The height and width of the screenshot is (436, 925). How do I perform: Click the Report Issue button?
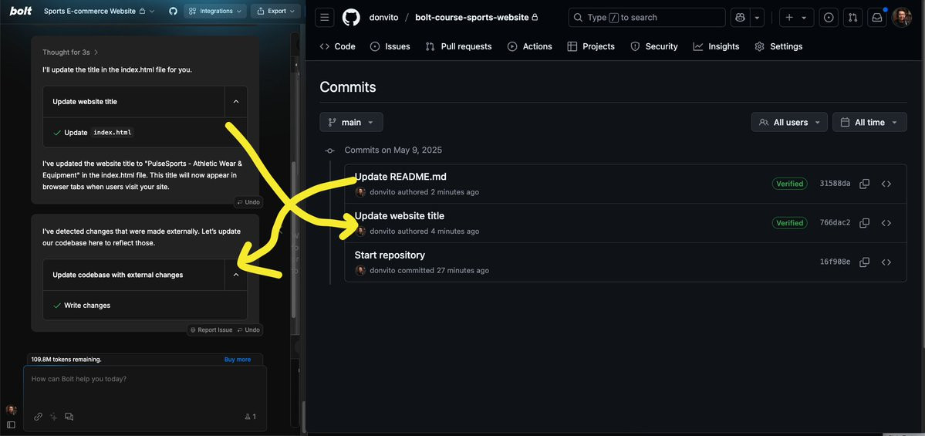tap(211, 330)
